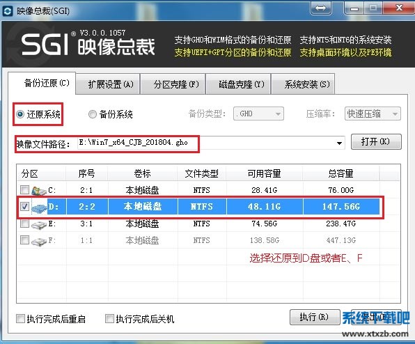415x344 pixels.
Task: Click the D: drive icon
Action: point(39,208)
